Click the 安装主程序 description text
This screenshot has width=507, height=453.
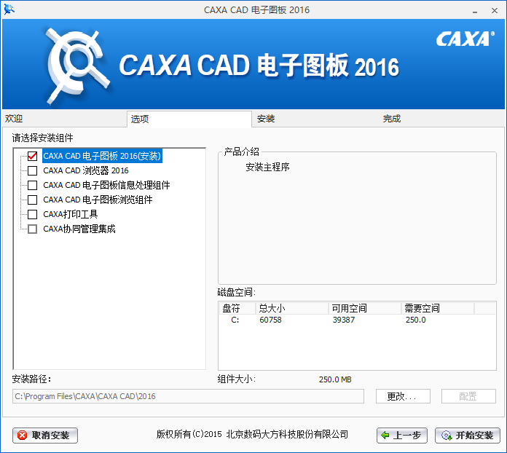[x=267, y=168]
